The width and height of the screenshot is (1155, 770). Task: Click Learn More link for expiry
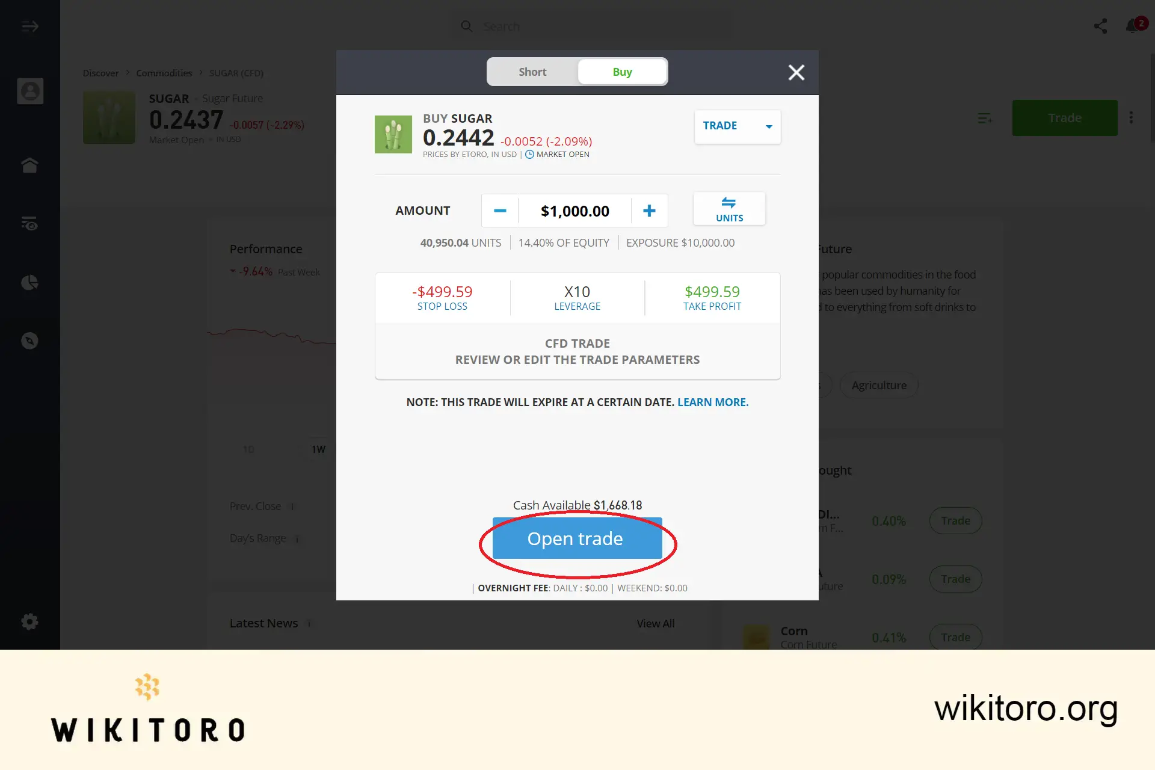[x=712, y=401]
